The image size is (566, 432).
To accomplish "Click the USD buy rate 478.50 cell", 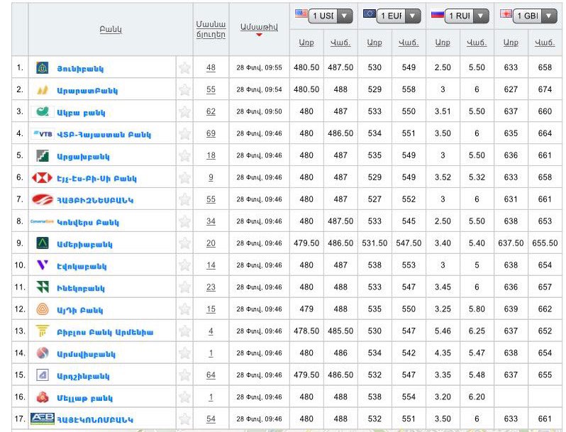I will click(x=306, y=331).
